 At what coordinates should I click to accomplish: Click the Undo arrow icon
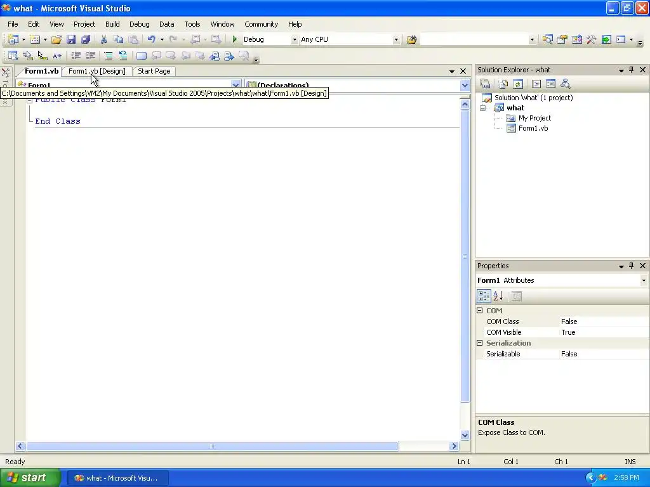[151, 39]
